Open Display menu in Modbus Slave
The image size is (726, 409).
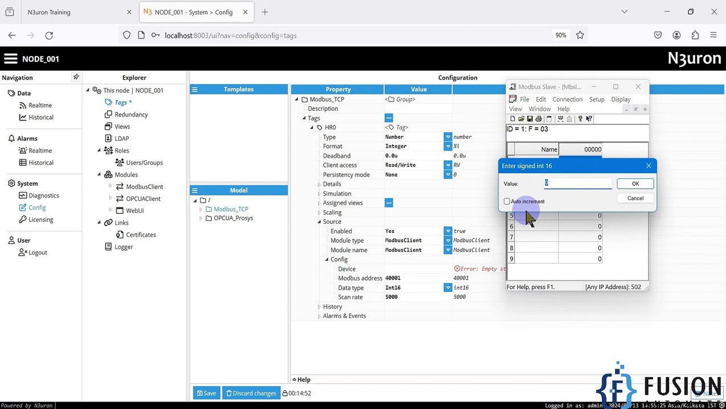pos(621,99)
